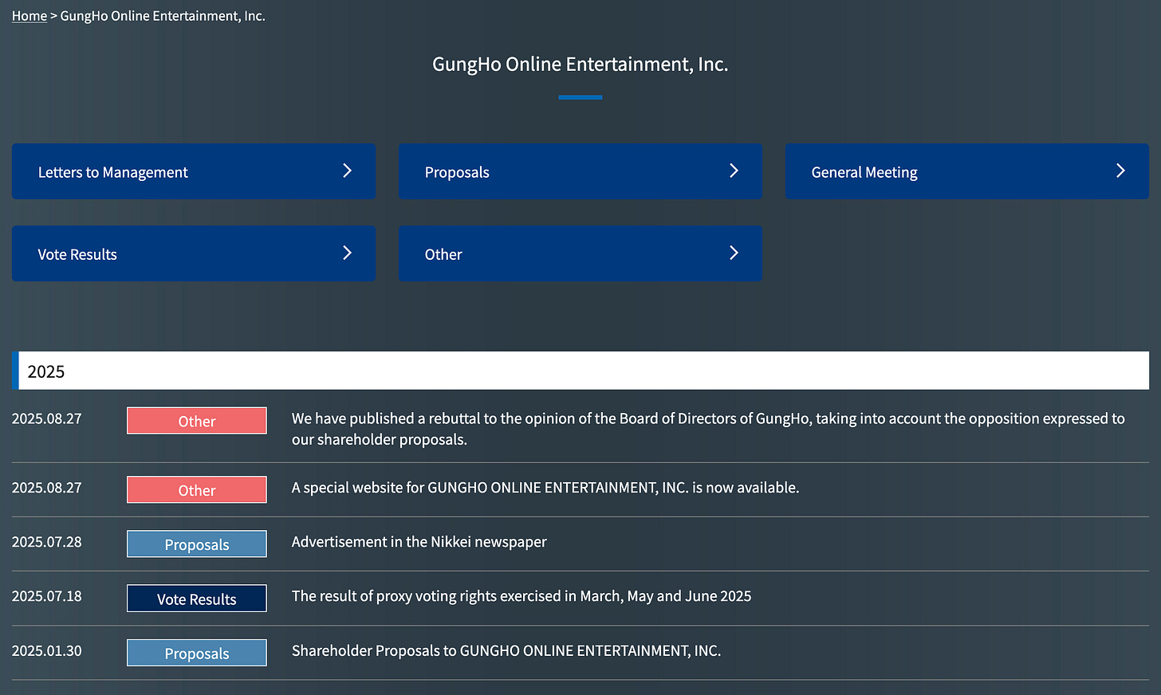Click the date 2025.07.18
Viewport: 1161px width, 695px height.
pyautogui.click(x=47, y=596)
